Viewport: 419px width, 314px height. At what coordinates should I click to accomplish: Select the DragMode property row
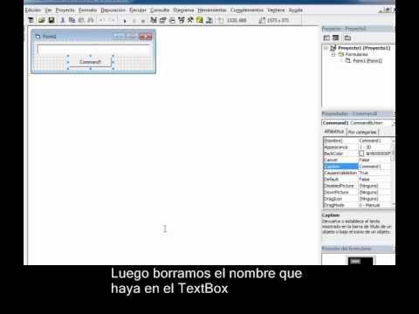pyautogui.click(x=358, y=205)
